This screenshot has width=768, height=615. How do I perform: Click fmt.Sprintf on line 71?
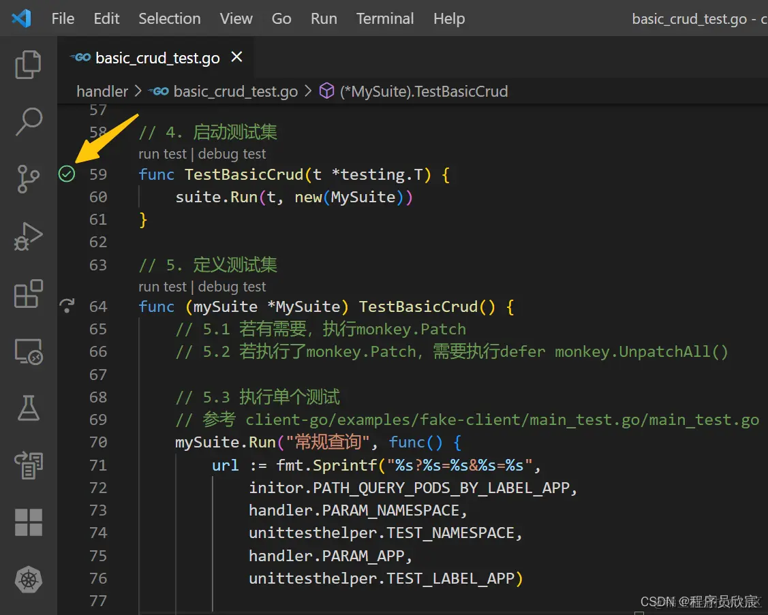pos(326,465)
